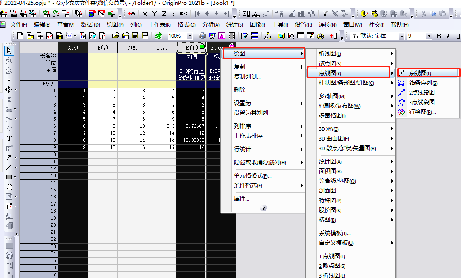Select the Pan hand tool
The width and height of the screenshot is (461, 278).
[x=9, y=187]
